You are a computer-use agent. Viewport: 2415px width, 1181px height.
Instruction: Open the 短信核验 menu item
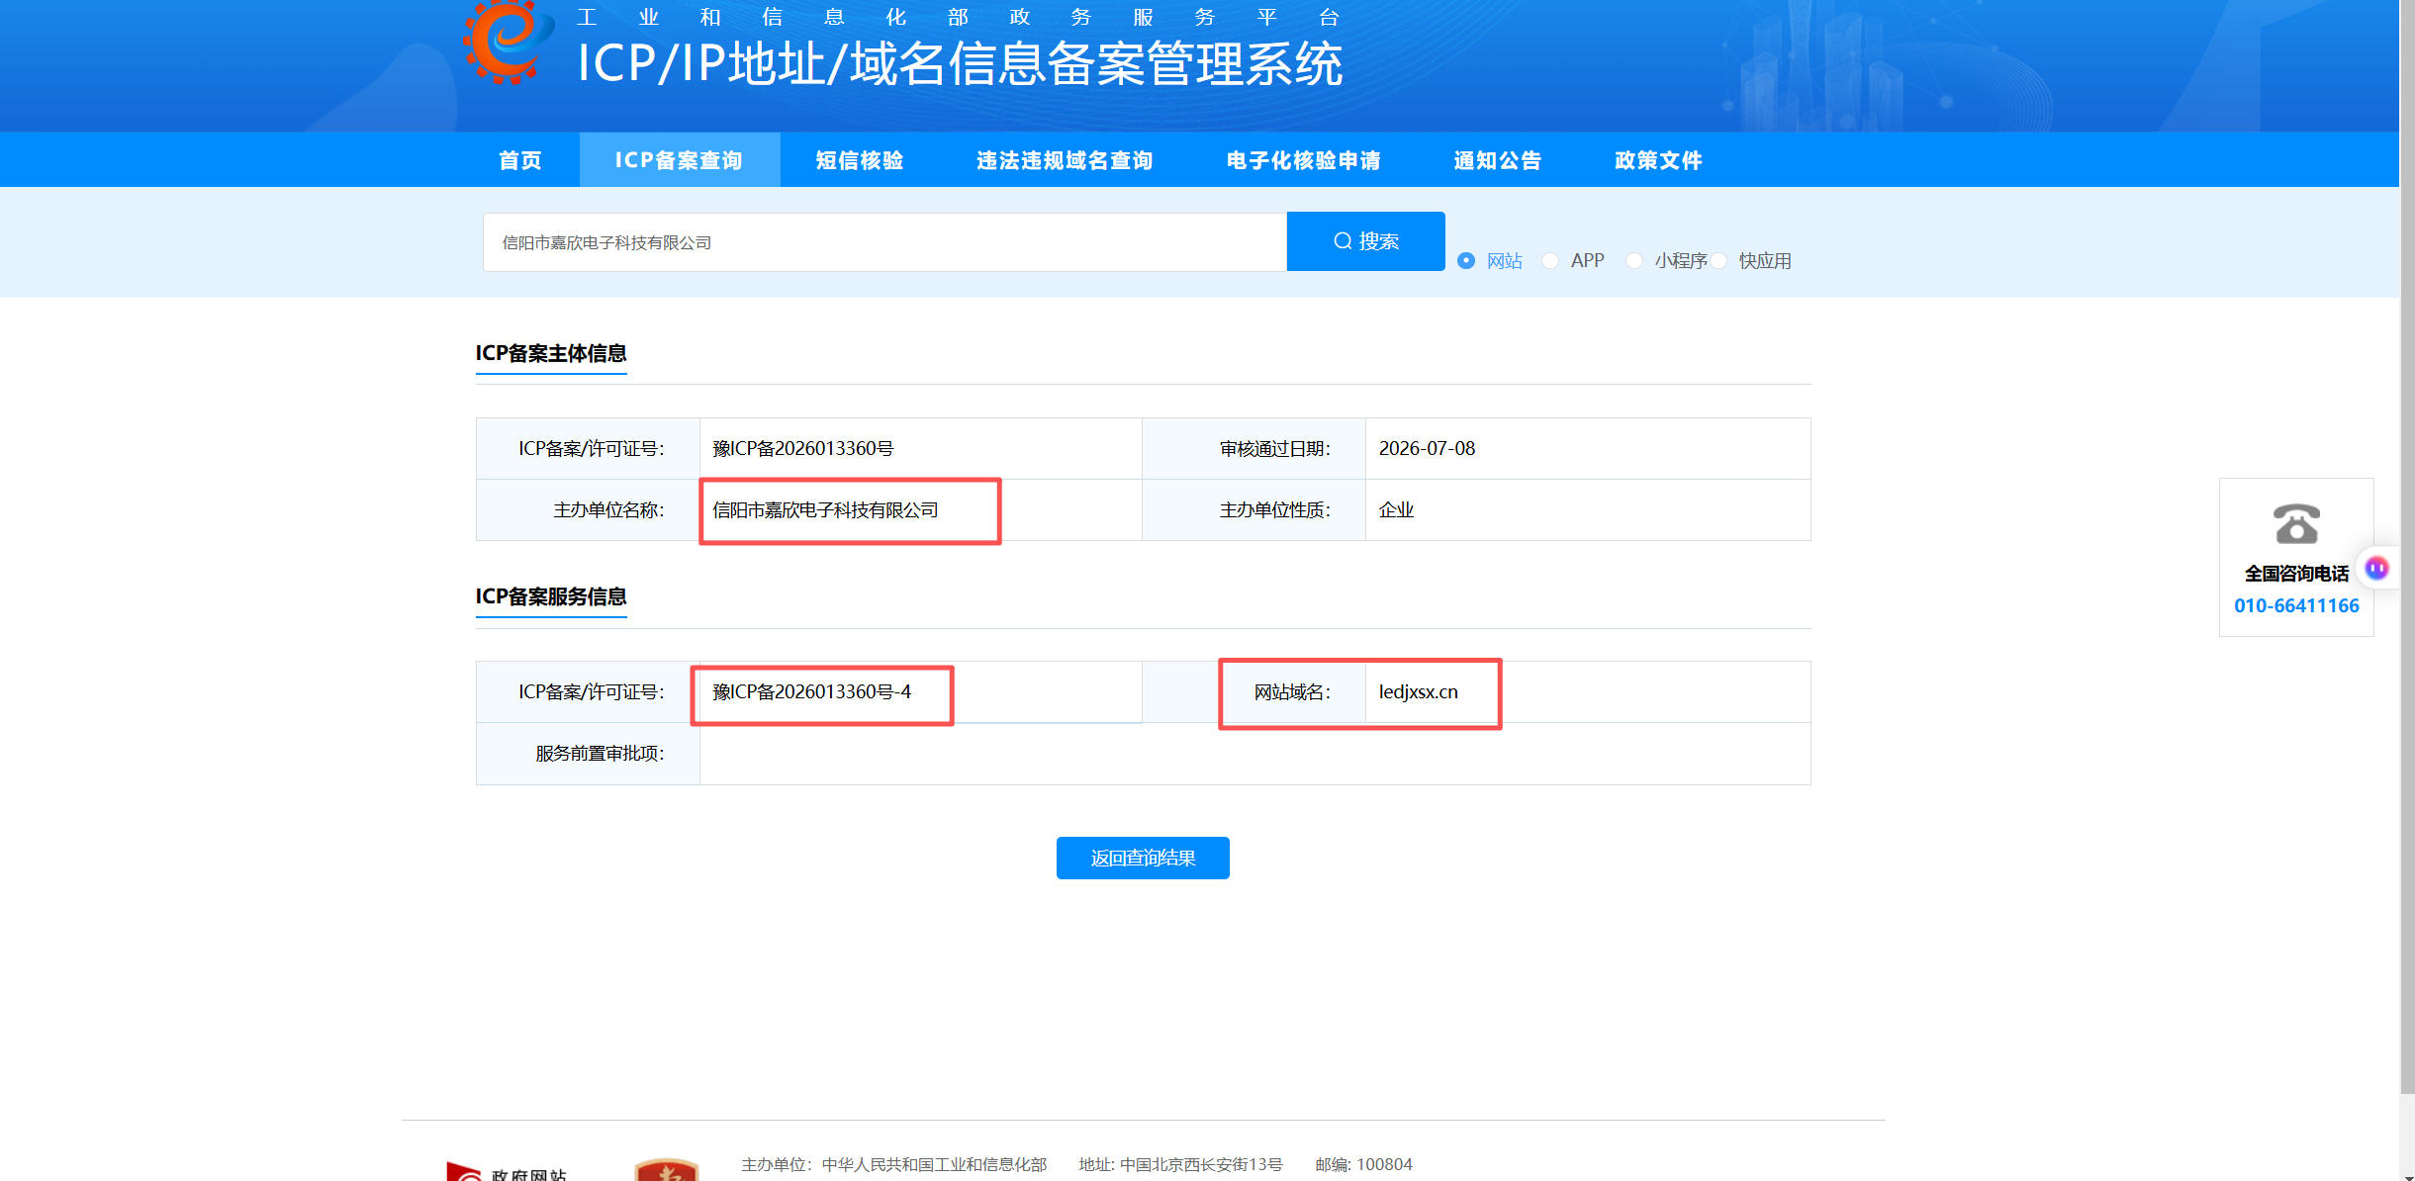tap(860, 160)
